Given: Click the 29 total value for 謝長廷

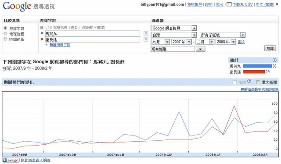Looking at the screenshot, I should coord(267,72).
